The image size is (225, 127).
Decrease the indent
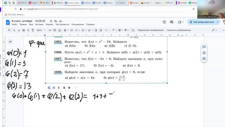[96, 30]
